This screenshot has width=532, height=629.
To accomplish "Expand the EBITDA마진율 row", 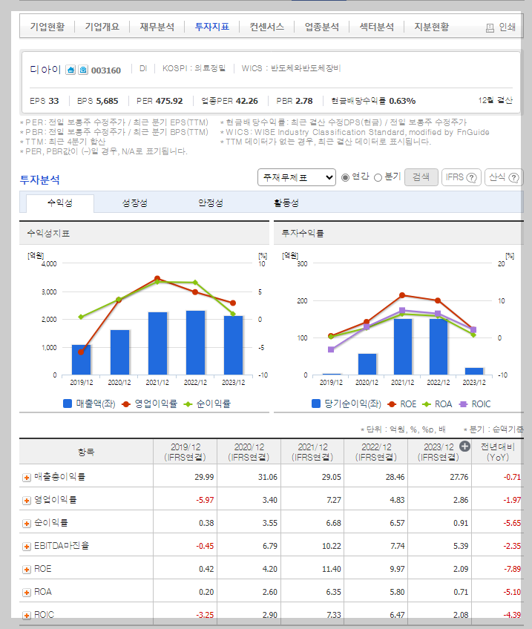I will [x=27, y=547].
